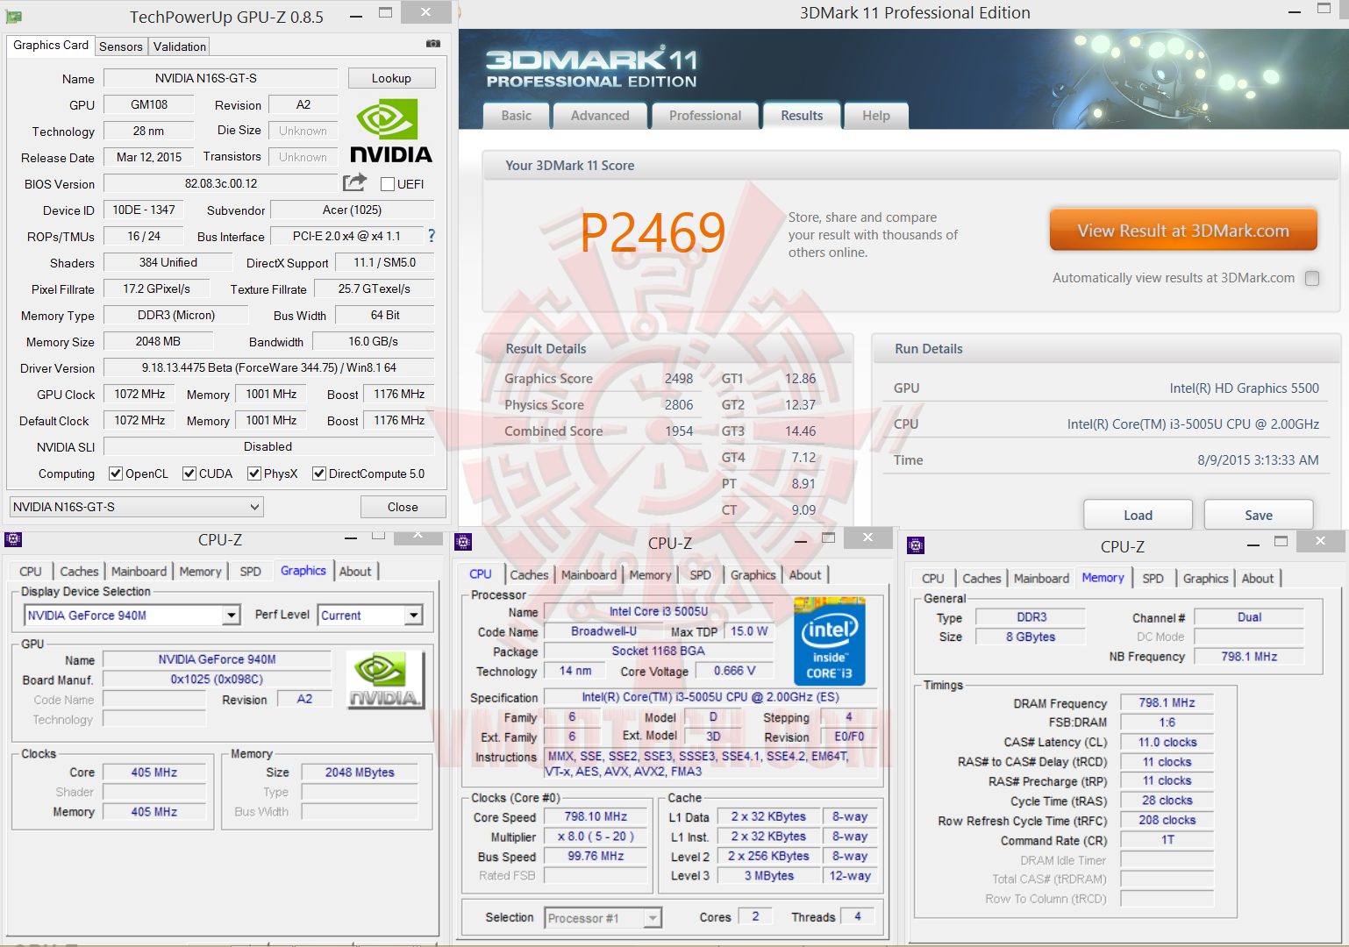Click the Combined Score value 1954
The width and height of the screenshot is (1349, 947).
pyautogui.click(x=679, y=431)
